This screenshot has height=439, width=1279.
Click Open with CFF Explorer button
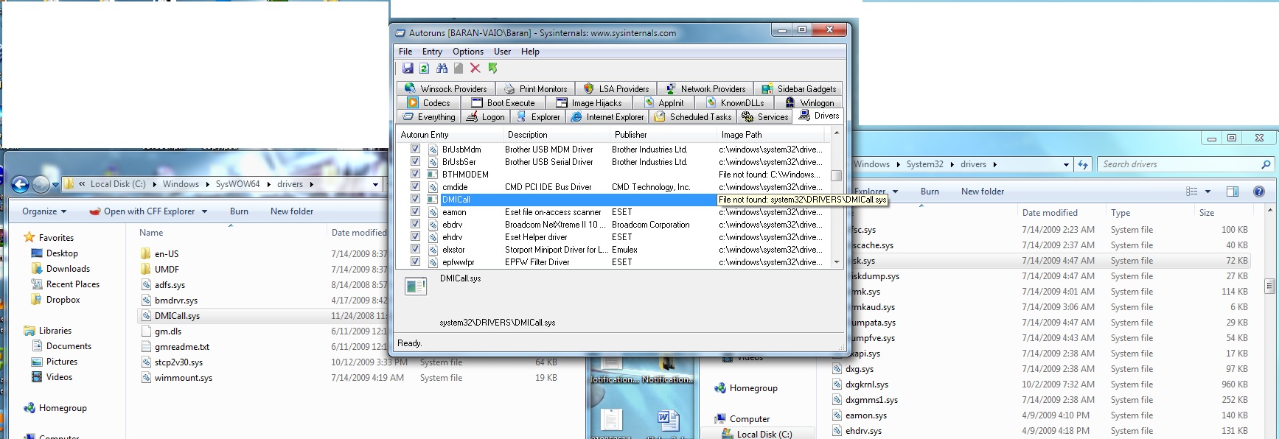[x=149, y=211]
